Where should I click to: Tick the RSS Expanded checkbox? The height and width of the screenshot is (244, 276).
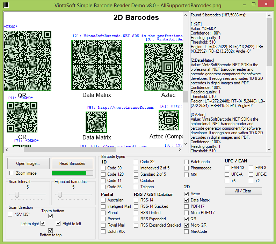click(136, 219)
